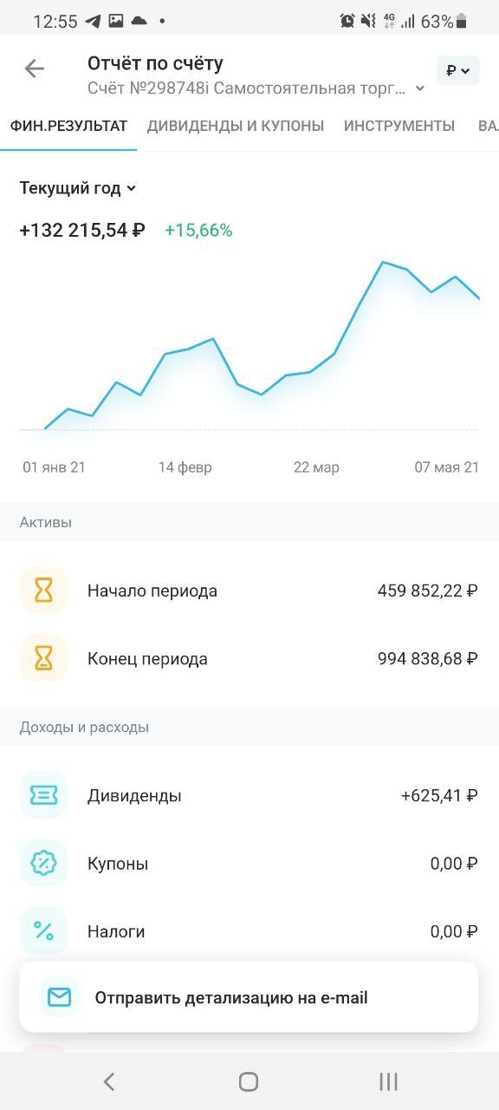
Task: Tap the Купоны percent badge icon
Action: pos(43,864)
